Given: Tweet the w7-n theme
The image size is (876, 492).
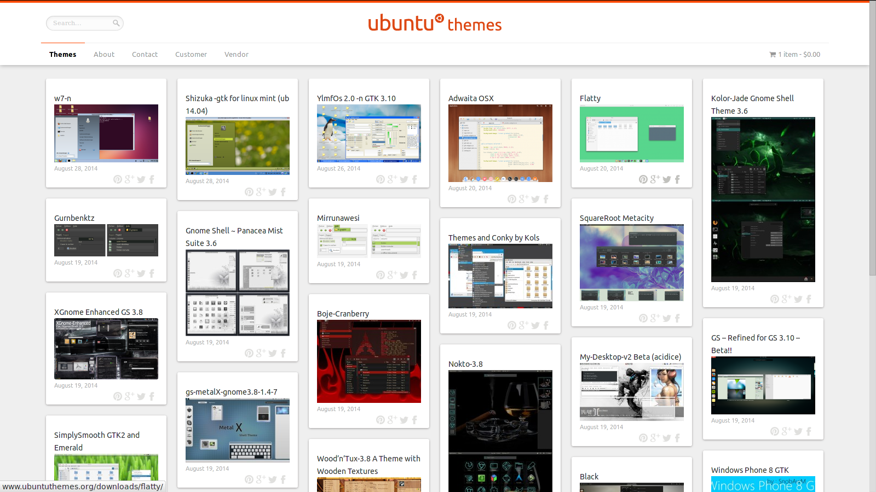Looking at the screenshot, I should click(141, 179).
